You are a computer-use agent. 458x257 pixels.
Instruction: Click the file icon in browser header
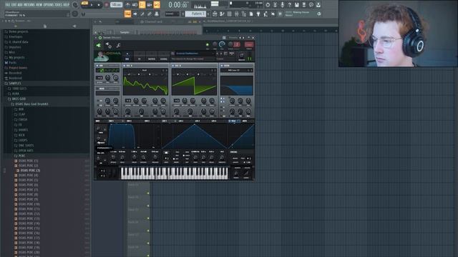tap(45, 26)
